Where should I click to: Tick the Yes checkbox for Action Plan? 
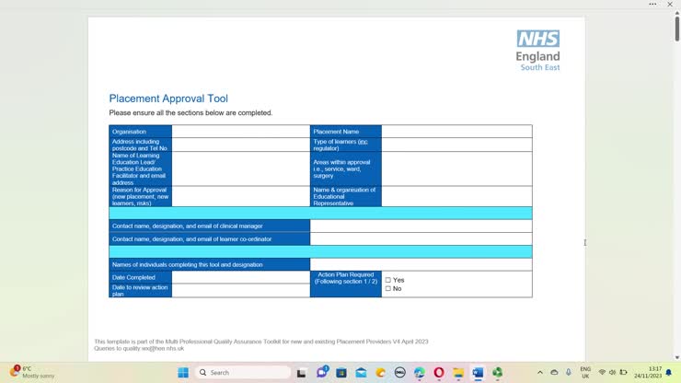pyautogui.click(x=387, y=280)
